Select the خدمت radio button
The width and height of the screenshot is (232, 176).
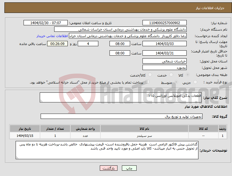click(x=171, y=75)
